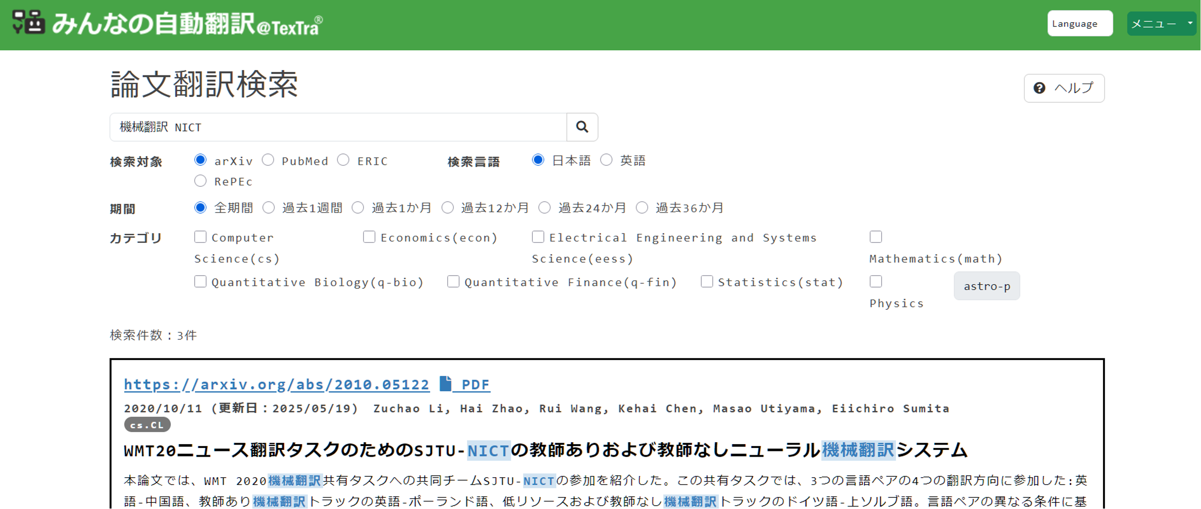The width and height of the screenshot is (1201, 509).
Task: Click the magnifying glass search icon
Action: [x=582, y=127]
